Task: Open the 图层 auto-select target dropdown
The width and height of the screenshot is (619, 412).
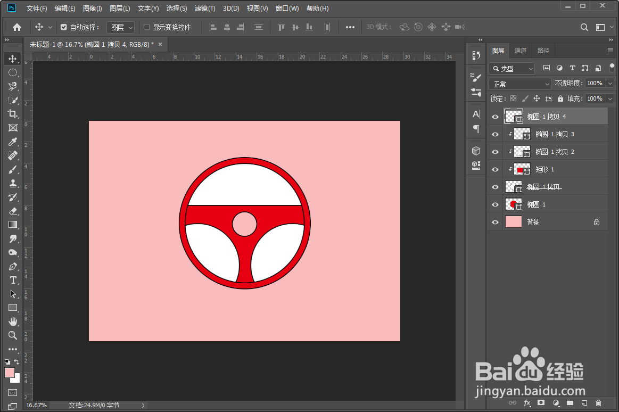Action: [x=120, y=27]
